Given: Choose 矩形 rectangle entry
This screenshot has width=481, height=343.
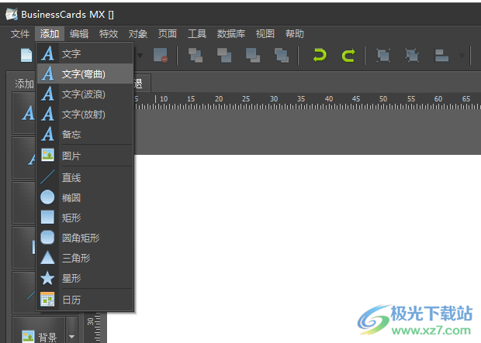Looking at the screenshot, I should point(85,218).
